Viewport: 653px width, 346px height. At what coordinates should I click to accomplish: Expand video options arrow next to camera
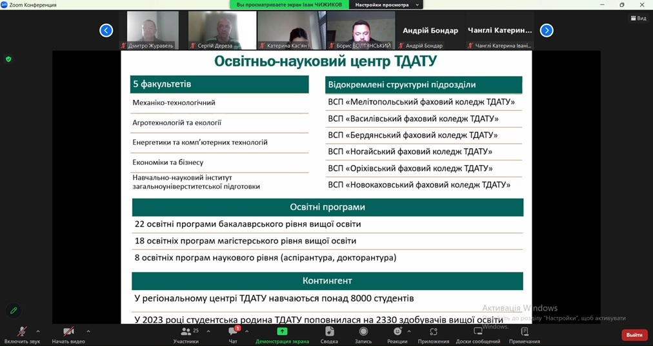88,331
